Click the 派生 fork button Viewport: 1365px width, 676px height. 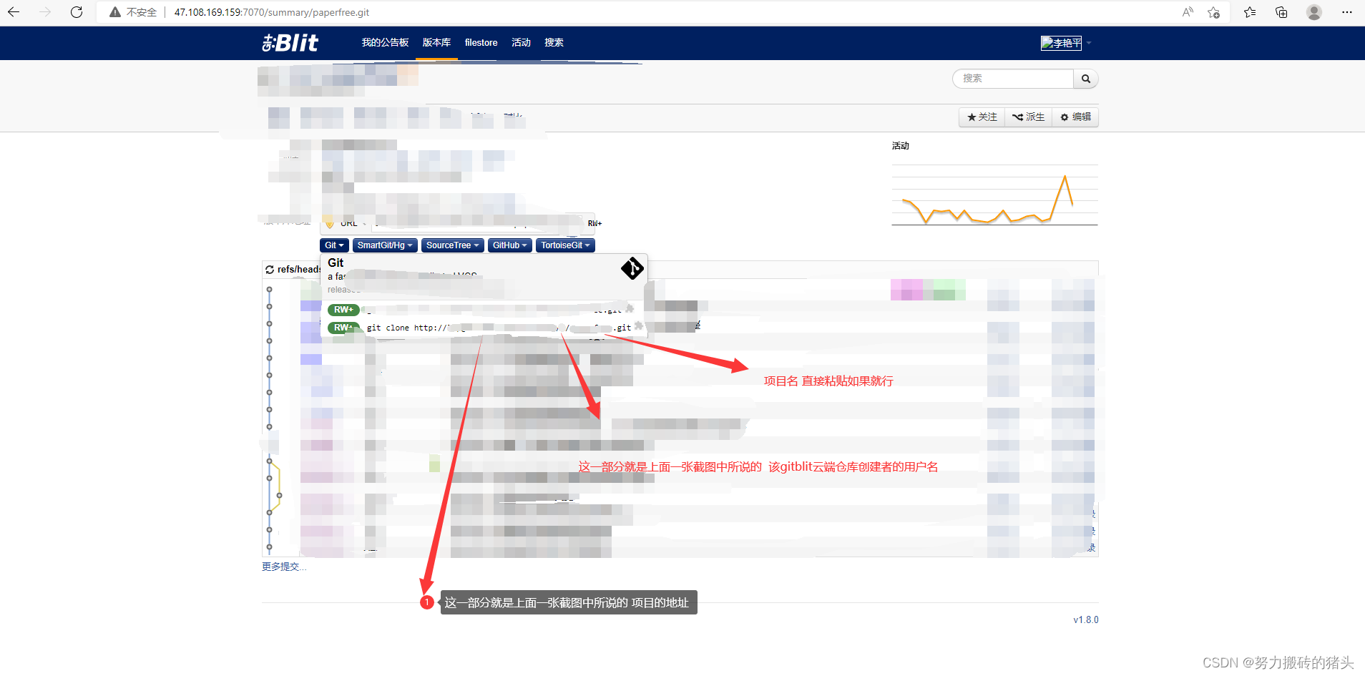[x=1028, y=117]
